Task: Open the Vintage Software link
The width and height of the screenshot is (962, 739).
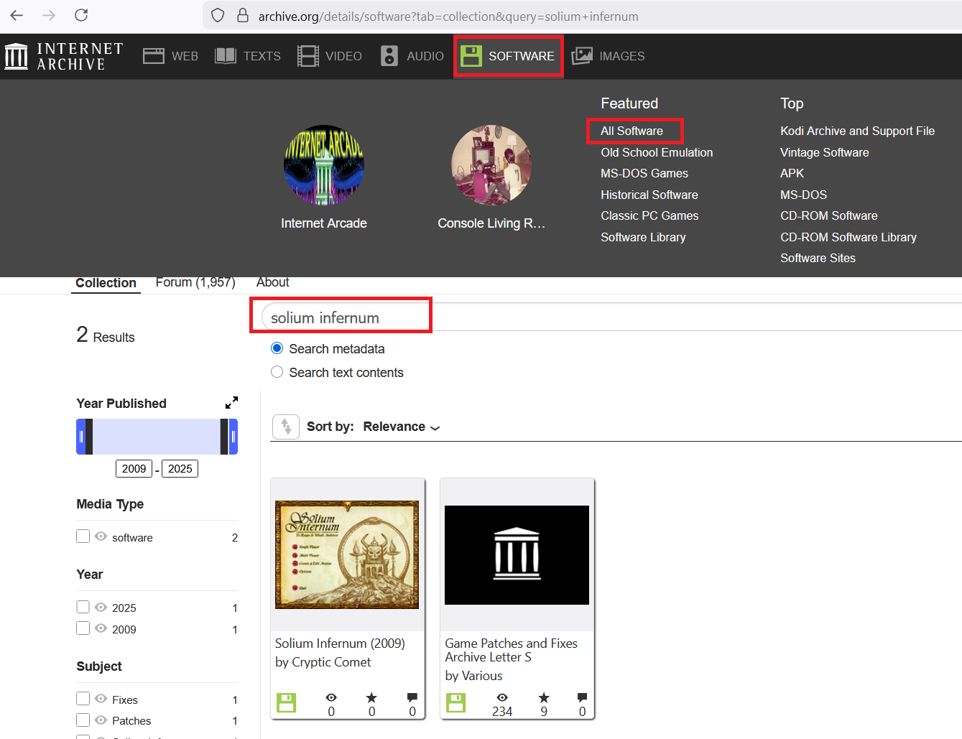Action: click(x=825, y=152)
